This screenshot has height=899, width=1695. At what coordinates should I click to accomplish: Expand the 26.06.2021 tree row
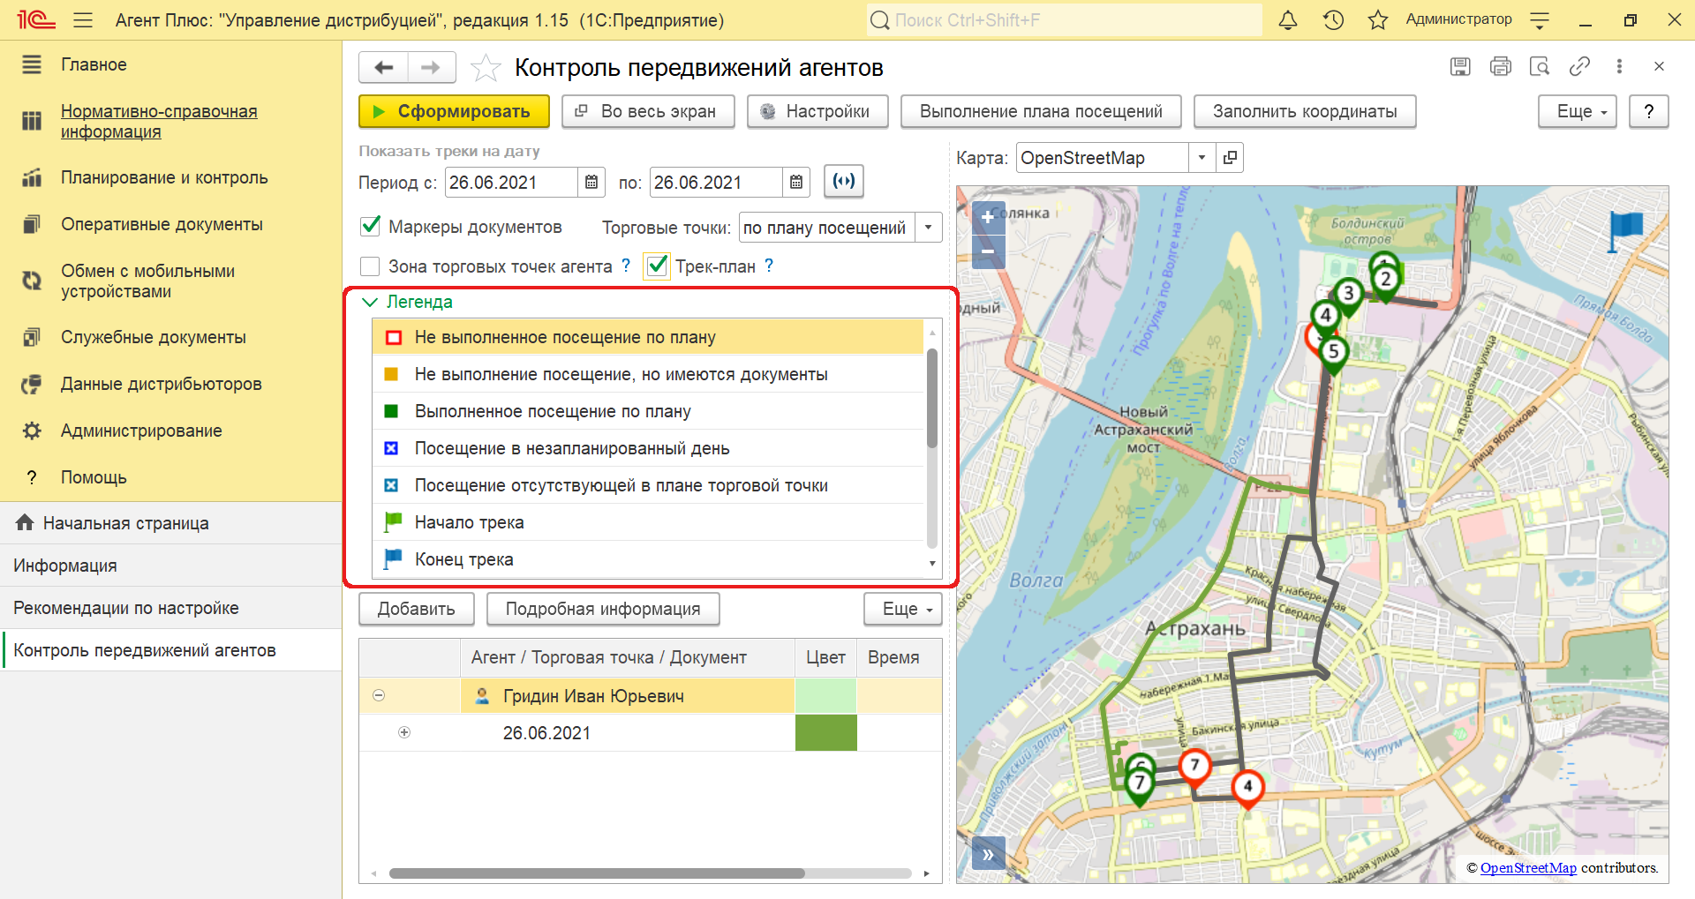click(x=404, y=732)
